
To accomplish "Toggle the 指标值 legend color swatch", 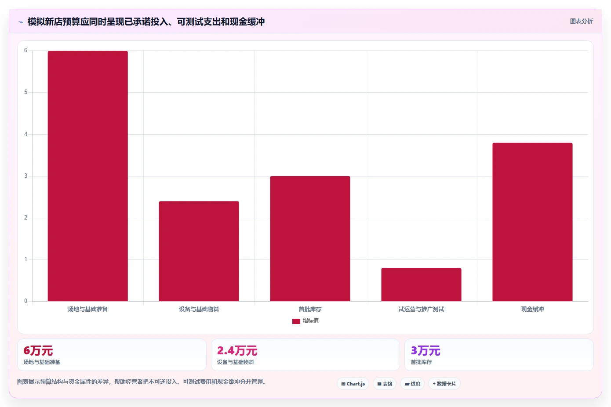I will pos(296,321).
